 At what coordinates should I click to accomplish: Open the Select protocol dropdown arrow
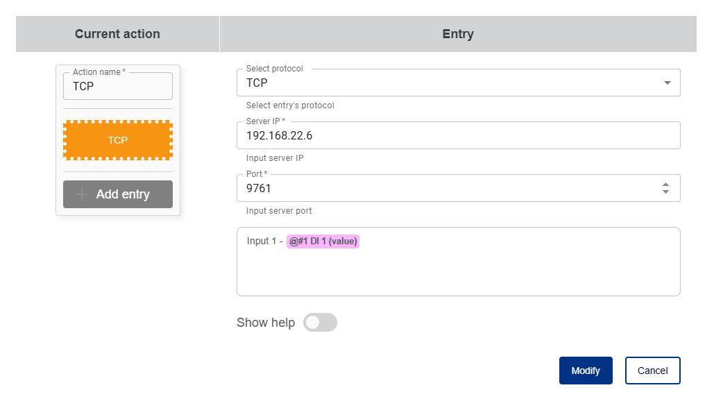point(667,83)
